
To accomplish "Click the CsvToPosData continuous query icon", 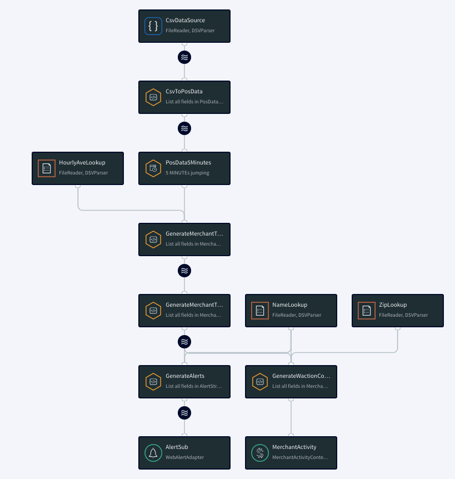I will click(x=153, y=97).
